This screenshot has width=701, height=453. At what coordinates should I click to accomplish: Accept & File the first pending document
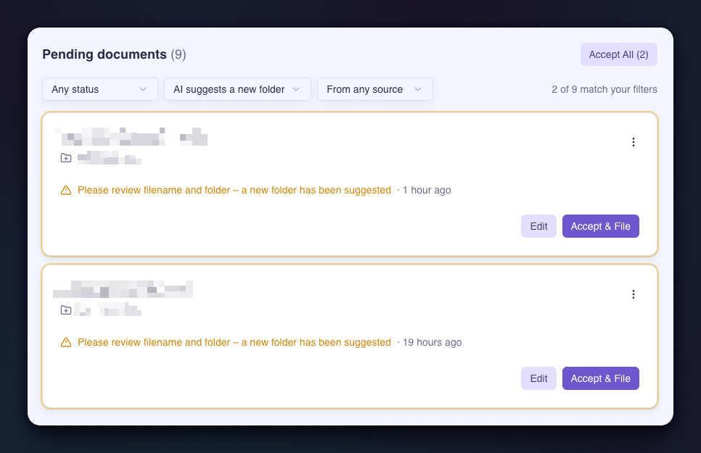point(600,226)
